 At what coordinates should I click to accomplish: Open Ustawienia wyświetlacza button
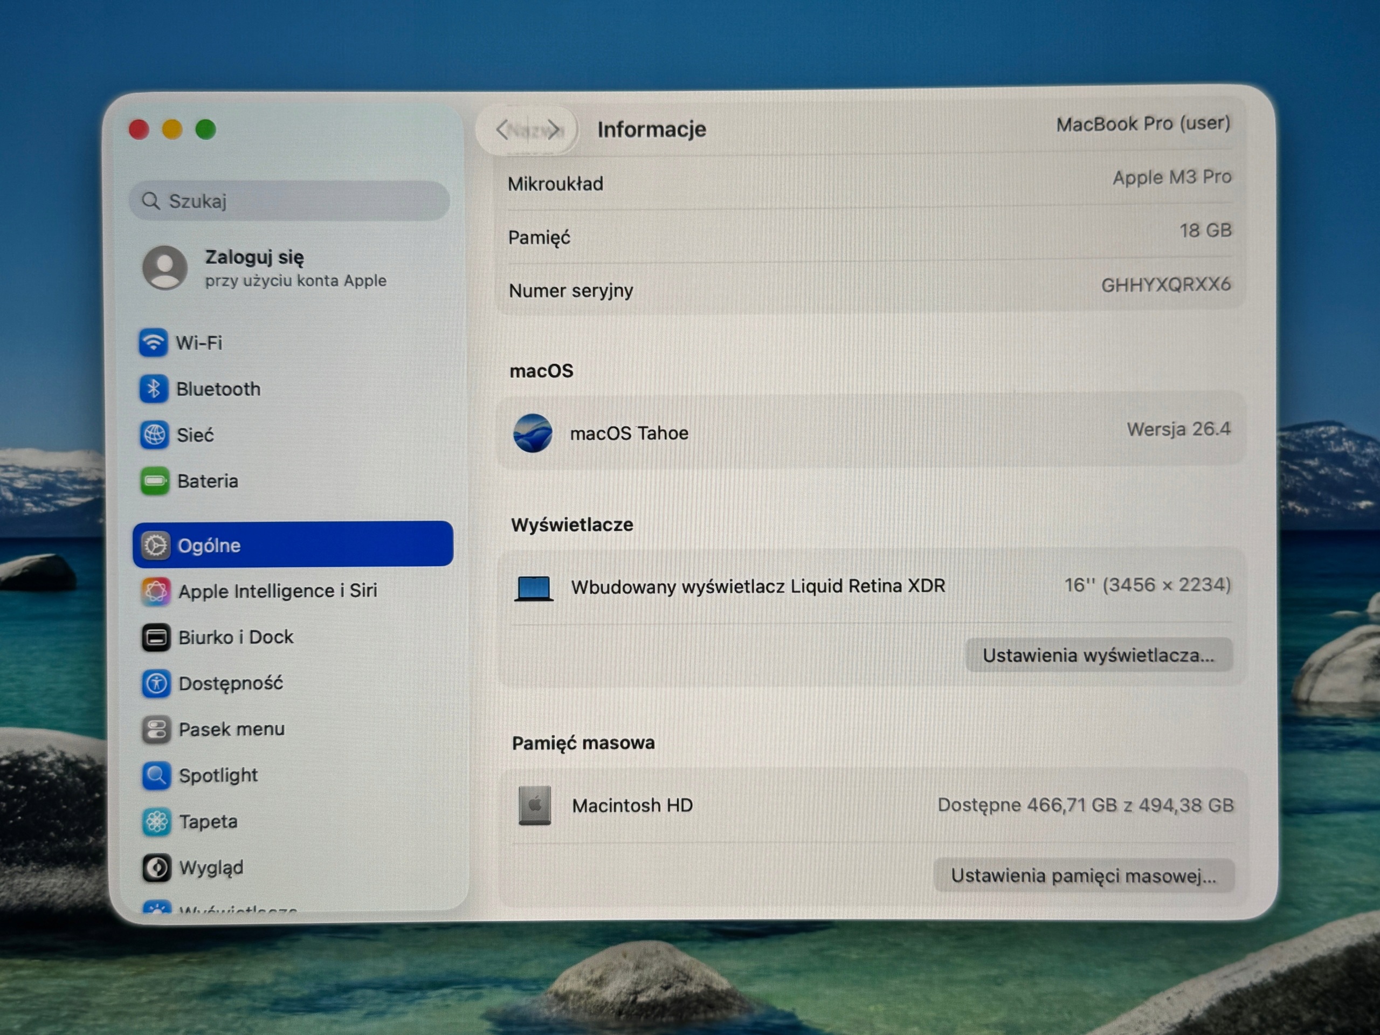coord(1099,655)
